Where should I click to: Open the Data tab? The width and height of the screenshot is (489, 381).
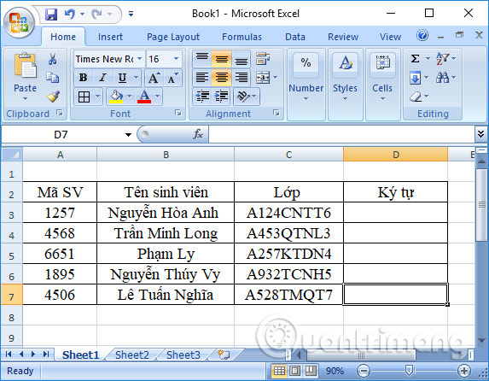(x=295, y=37)
